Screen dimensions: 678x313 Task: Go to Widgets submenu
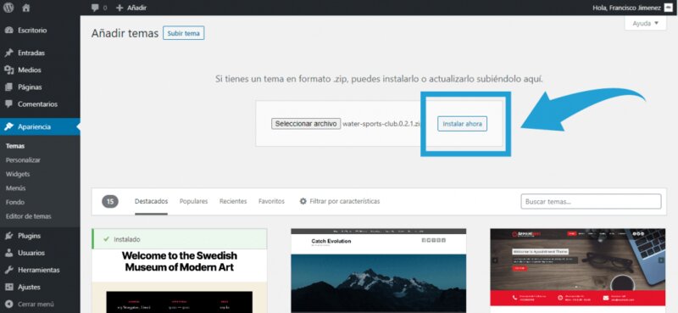point(18,174)
